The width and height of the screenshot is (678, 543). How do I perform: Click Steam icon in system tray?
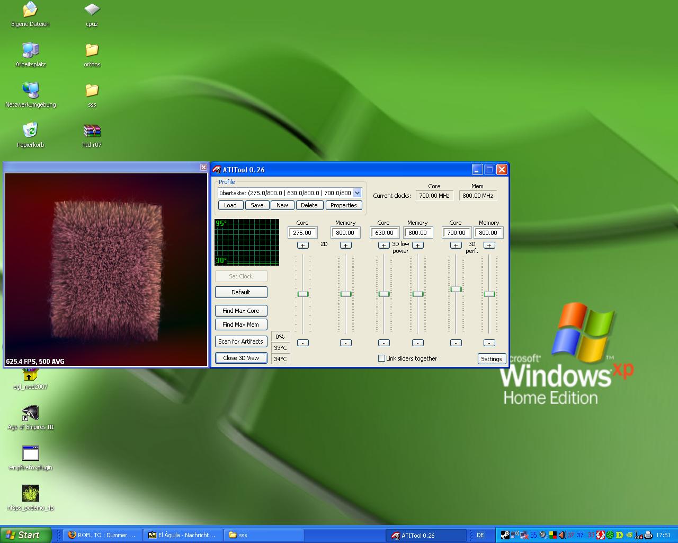[505, 535]
